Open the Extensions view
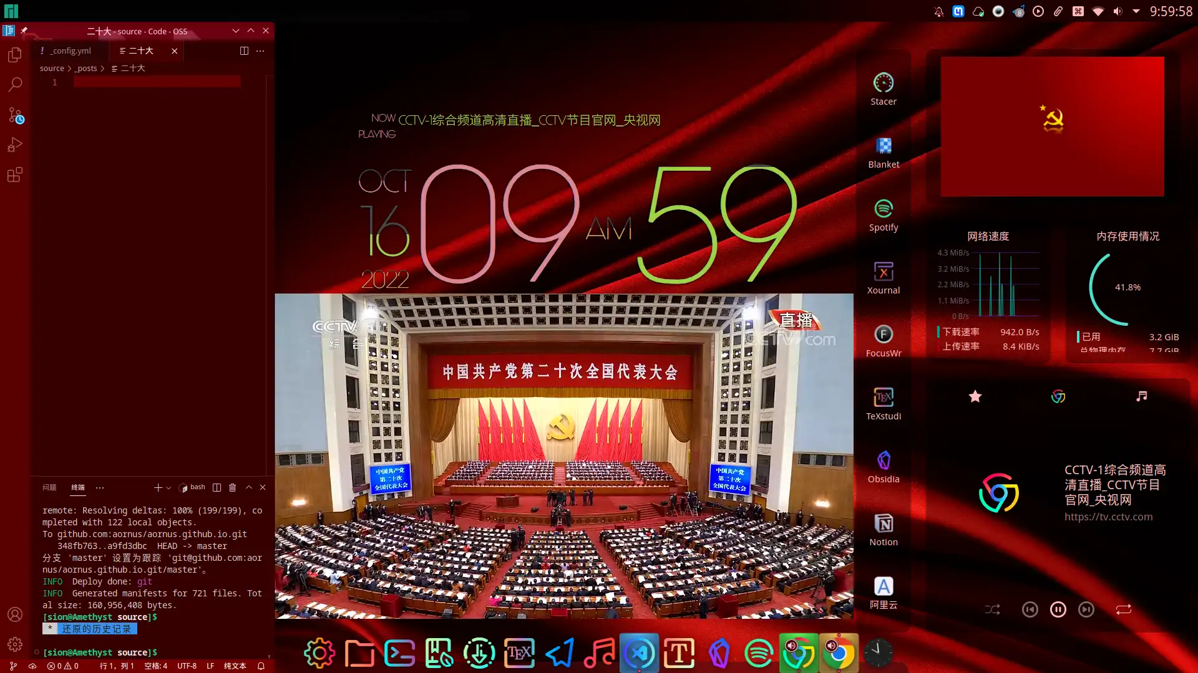 point(15,175)
